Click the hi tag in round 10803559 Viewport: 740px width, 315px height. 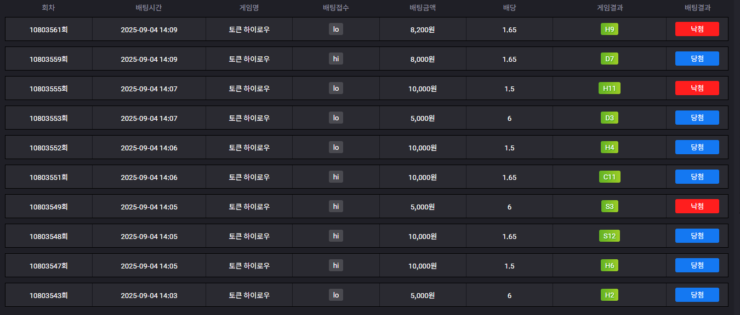click(x=336, y=59)
